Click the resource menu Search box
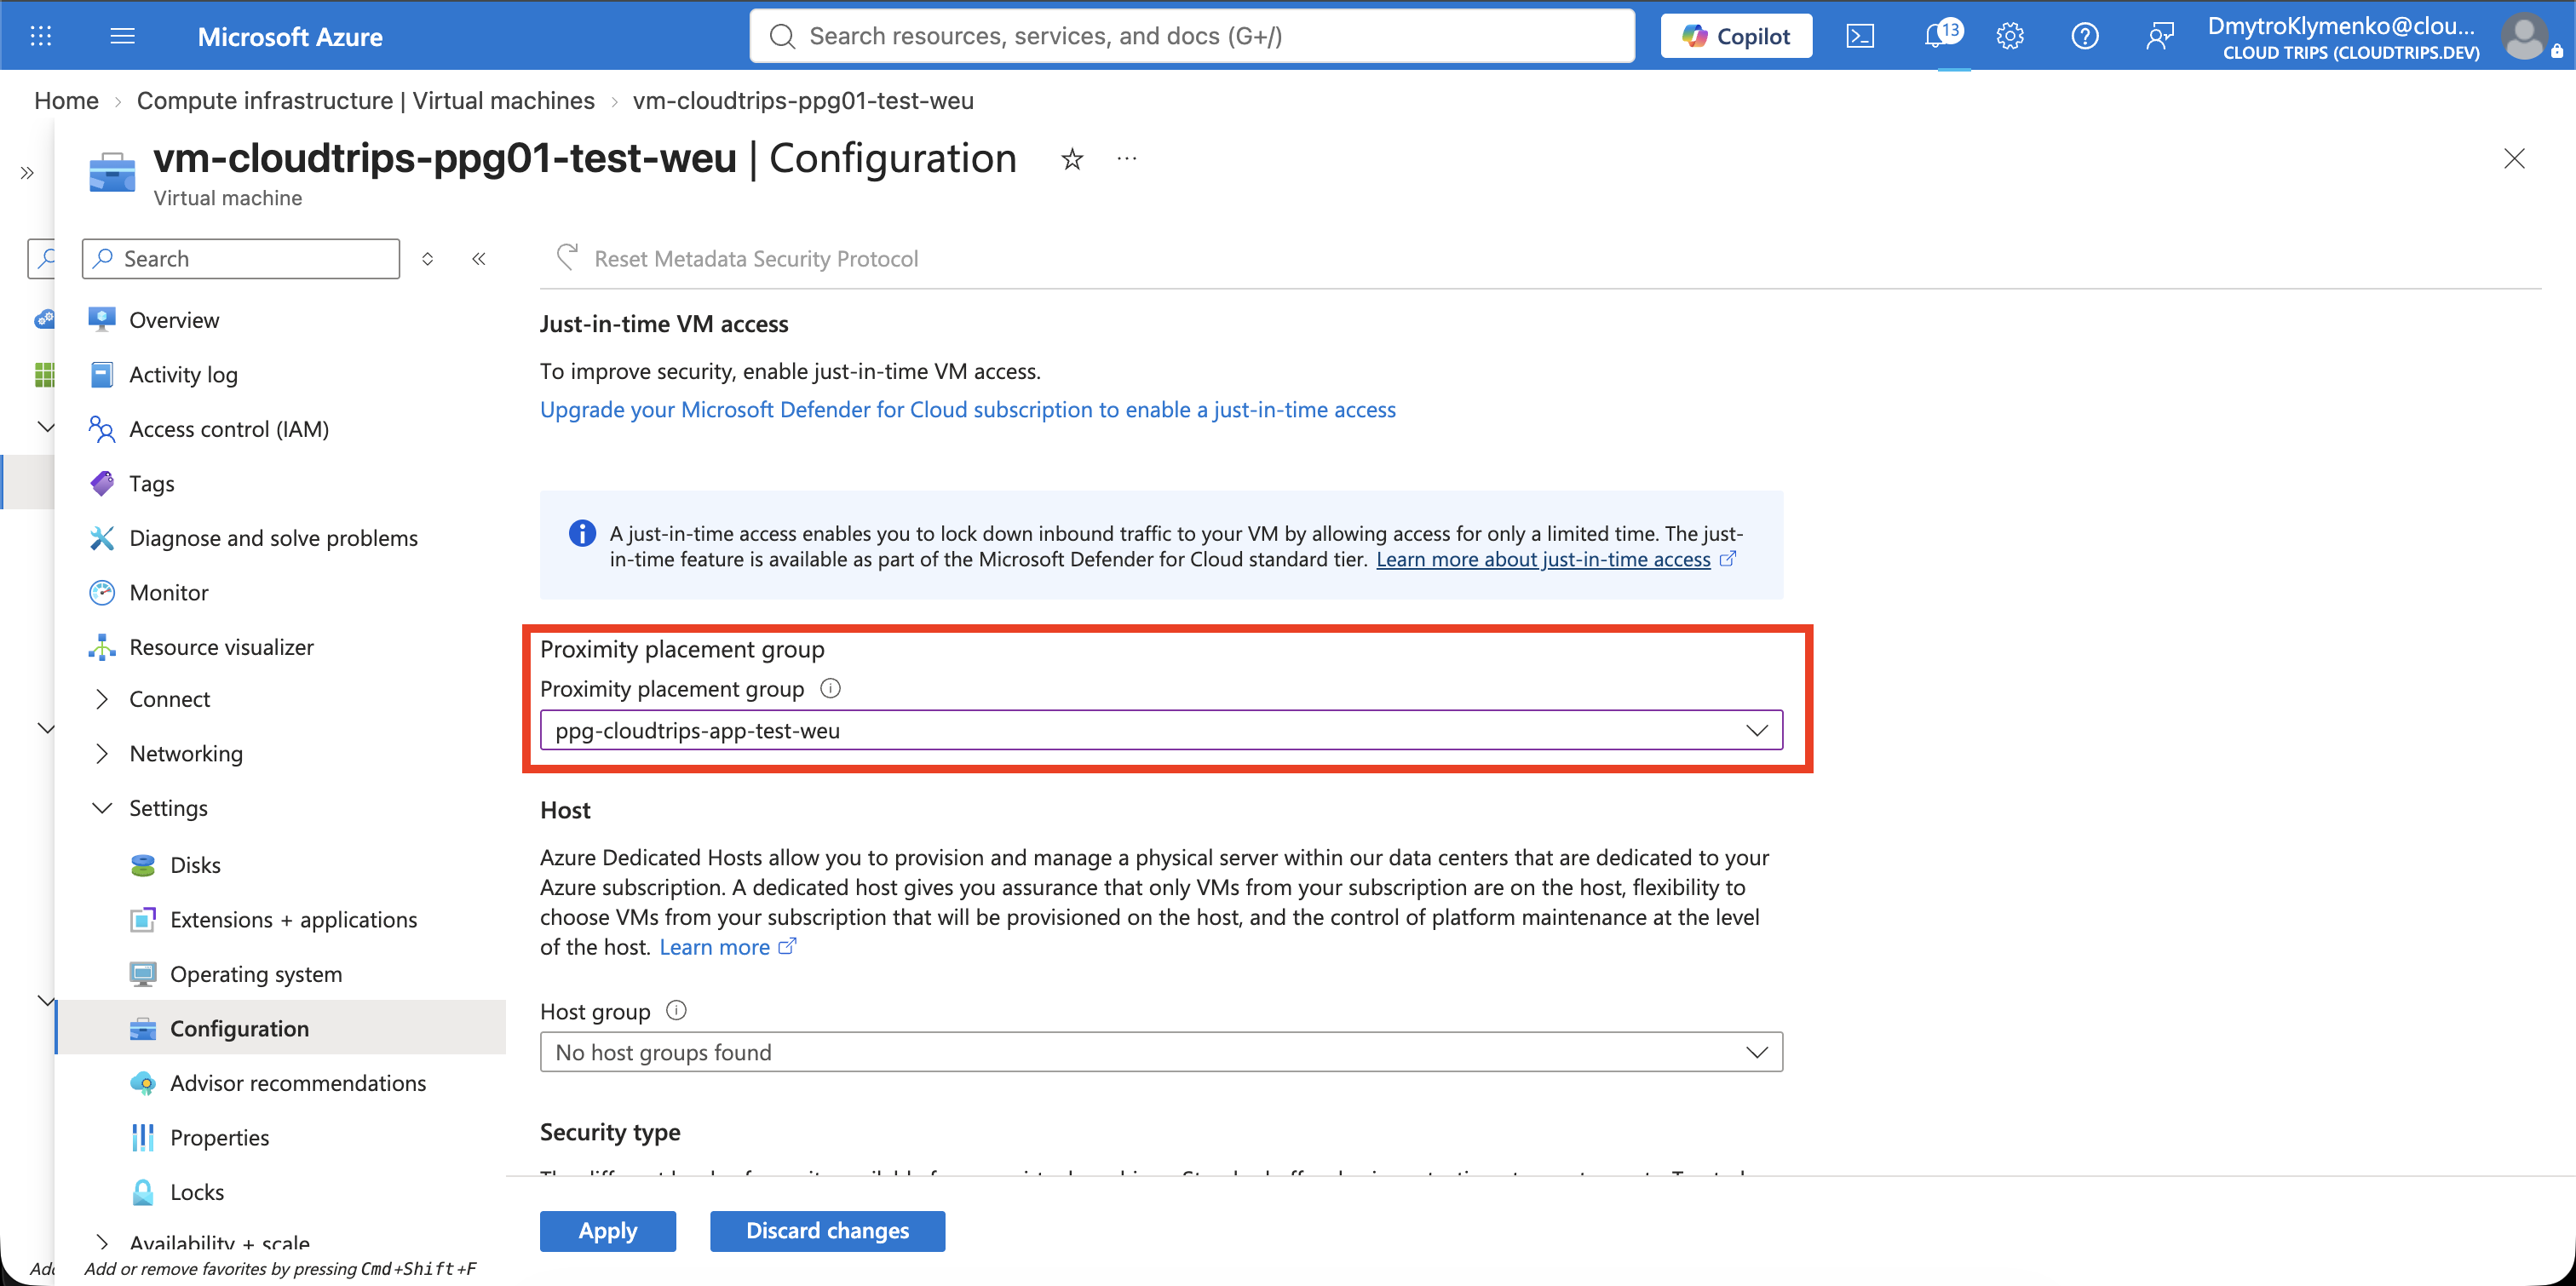This screenshot has height=1286, width=2576. click(241, 259)
